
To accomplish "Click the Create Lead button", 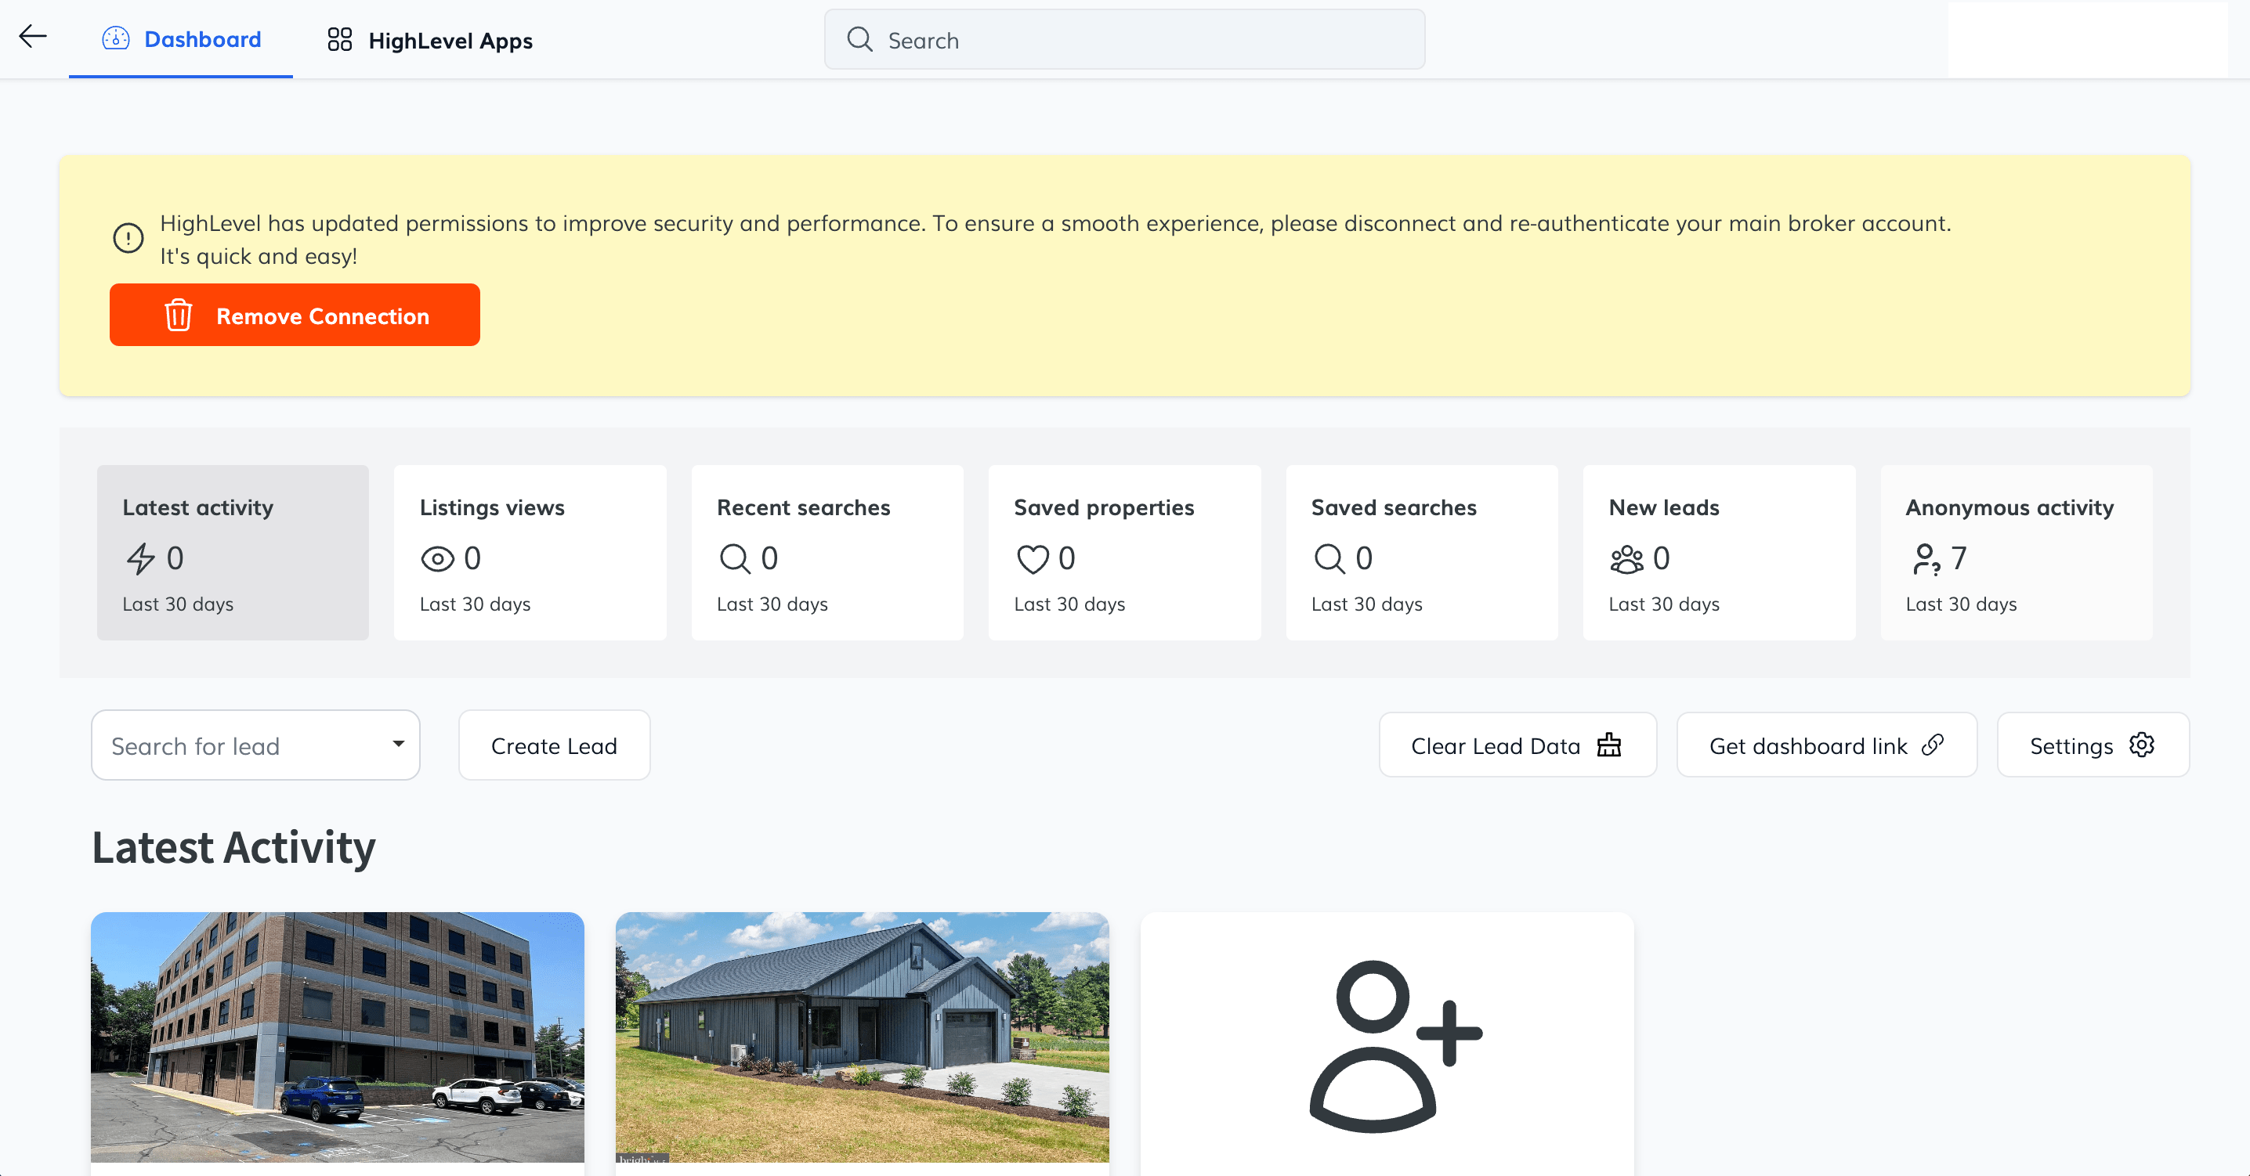I will tap(554, 745).
